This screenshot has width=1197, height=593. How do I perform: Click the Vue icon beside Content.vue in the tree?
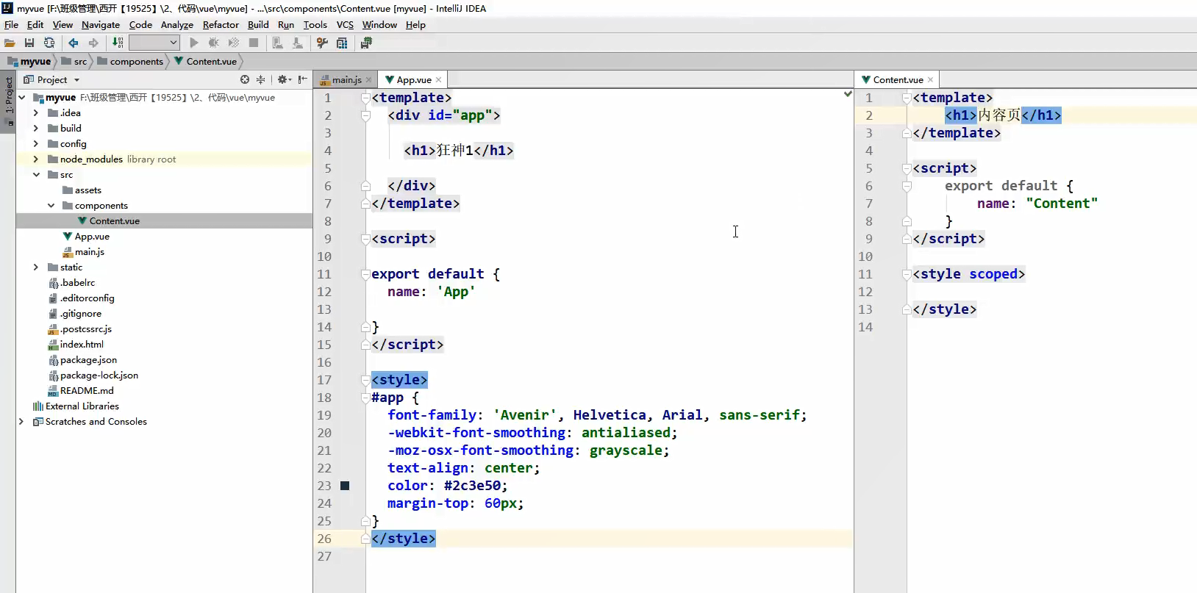82,220
